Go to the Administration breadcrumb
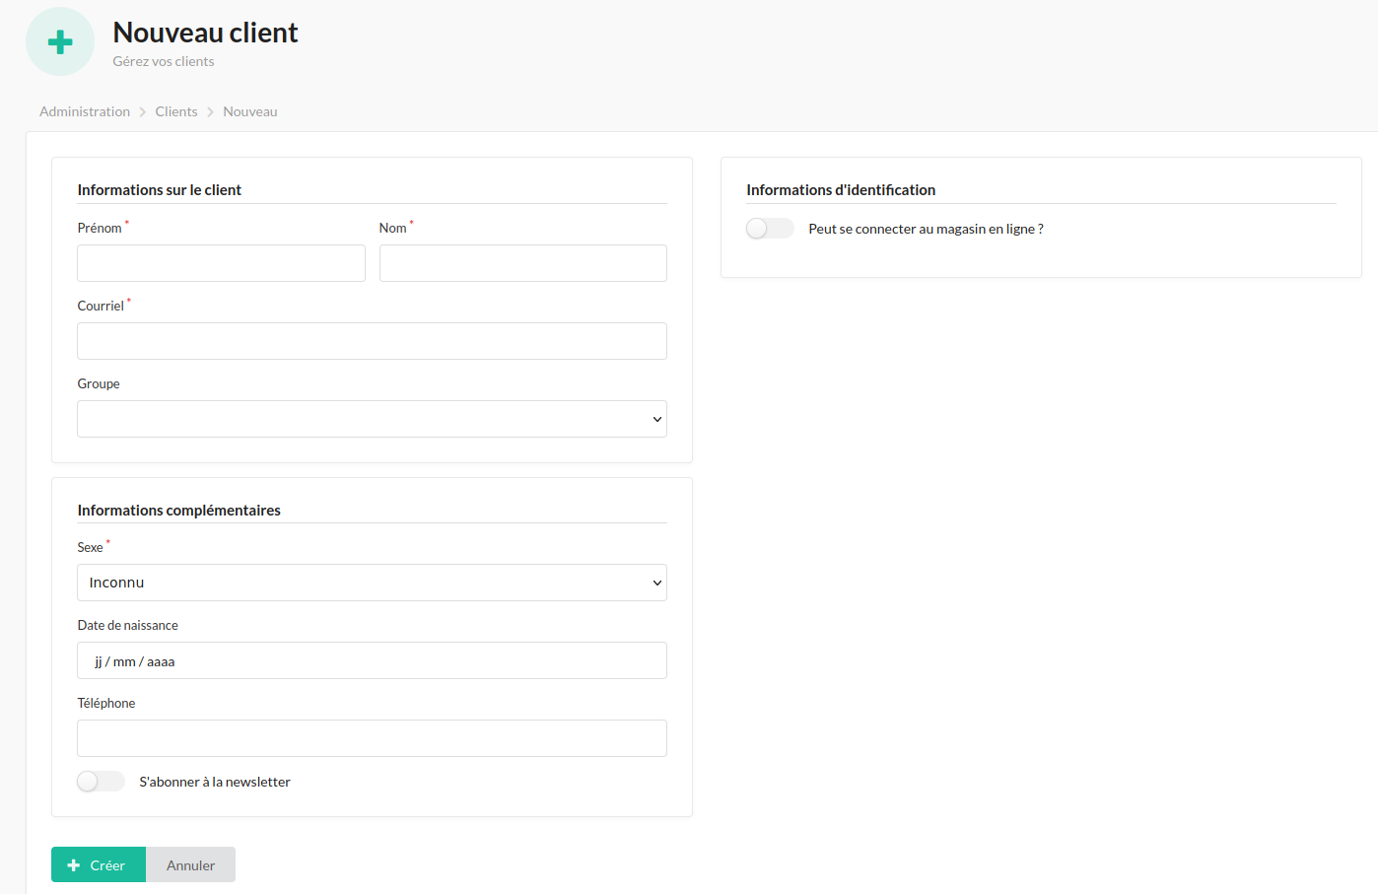Image resolution: width=1378 pixels, height=894 pixels. pyautogui.click(x=85, y=111)
